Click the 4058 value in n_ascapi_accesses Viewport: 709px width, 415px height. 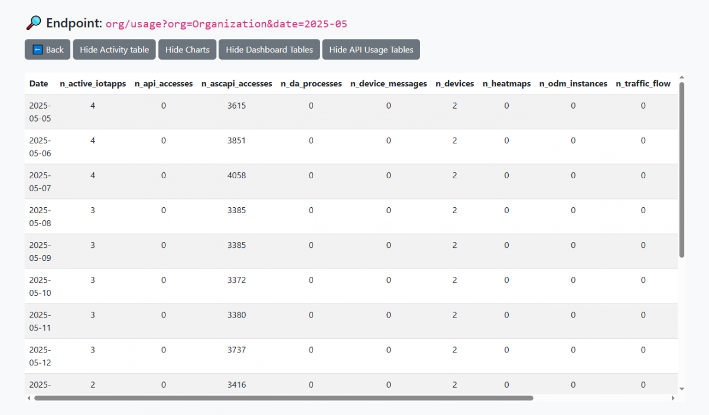[x=236, y=175]
